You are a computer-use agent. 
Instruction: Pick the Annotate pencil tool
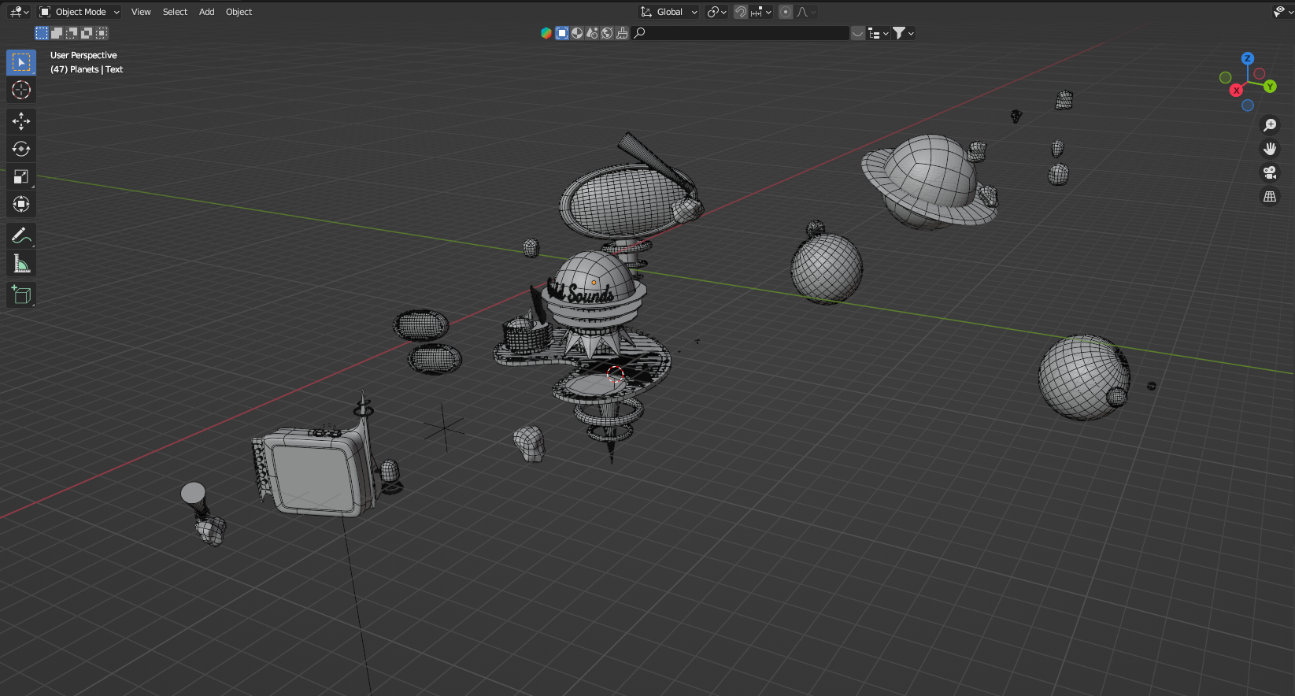click(21, 235)
